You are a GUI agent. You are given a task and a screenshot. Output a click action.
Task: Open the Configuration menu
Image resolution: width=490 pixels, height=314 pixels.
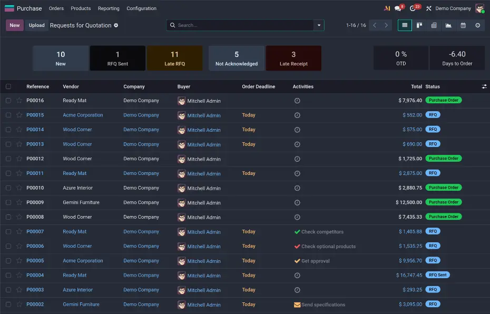[x=141, y=8]
